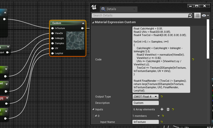
Task: Click the search magnifier icon in Details
Action: click(x=190, y=16)
